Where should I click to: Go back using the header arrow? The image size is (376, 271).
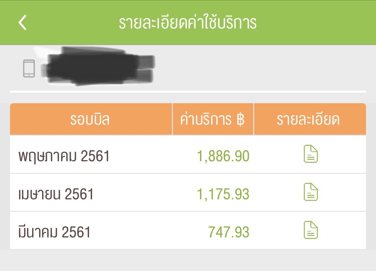point(23,23)
